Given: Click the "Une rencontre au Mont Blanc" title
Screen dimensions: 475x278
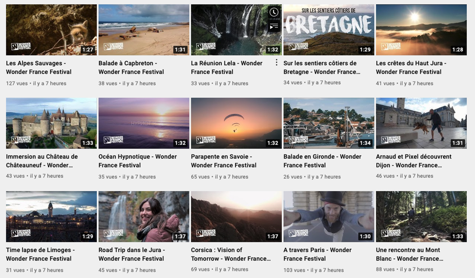Looking at the screenshot, I should (x=409, y=254).
